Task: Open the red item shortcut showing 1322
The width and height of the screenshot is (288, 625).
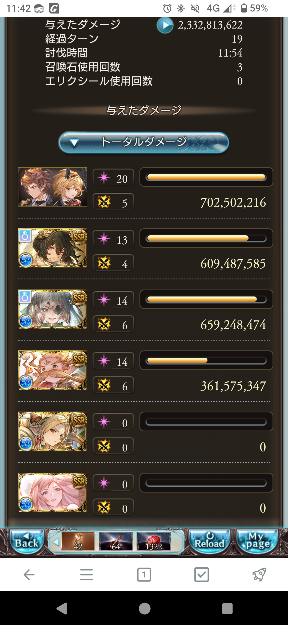Action: point(154,541)
